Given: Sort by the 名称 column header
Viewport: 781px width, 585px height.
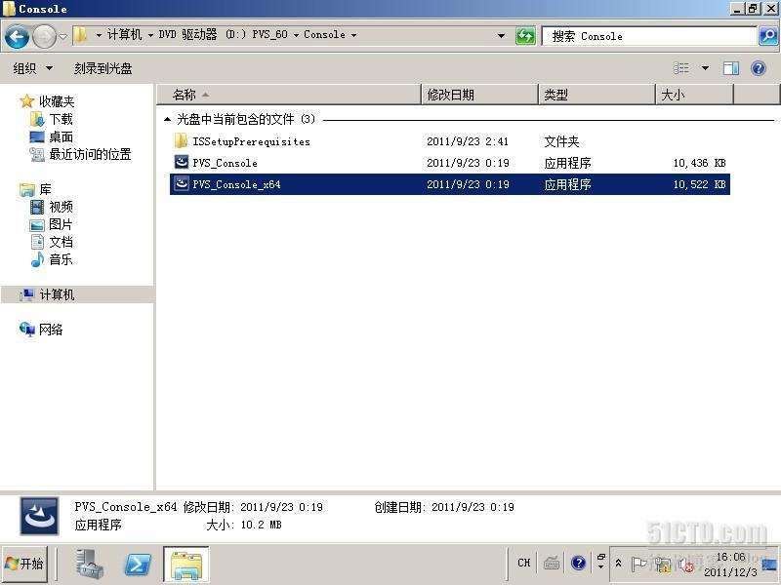Looking at the screenshot, I should (289, 95).
